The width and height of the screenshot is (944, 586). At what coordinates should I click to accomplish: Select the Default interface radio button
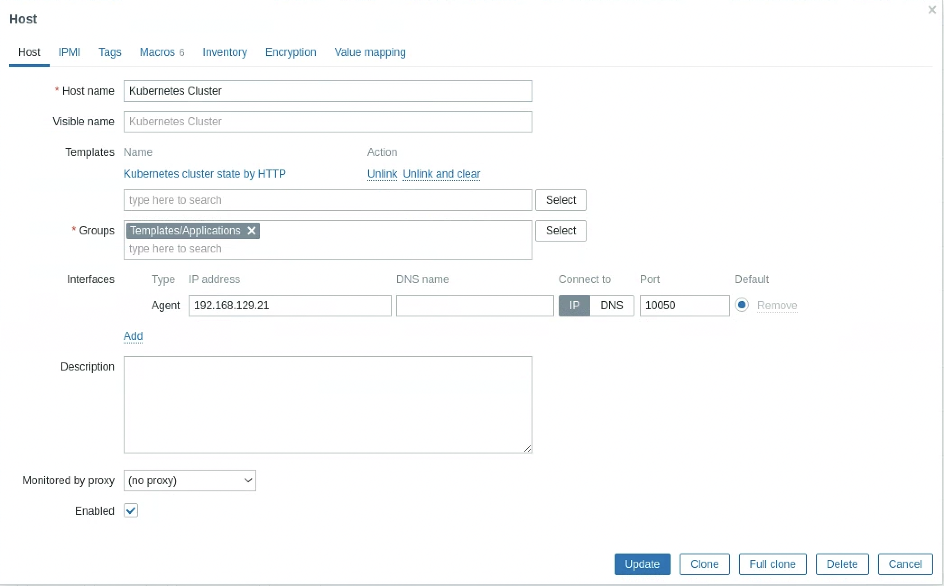point(741,305)
